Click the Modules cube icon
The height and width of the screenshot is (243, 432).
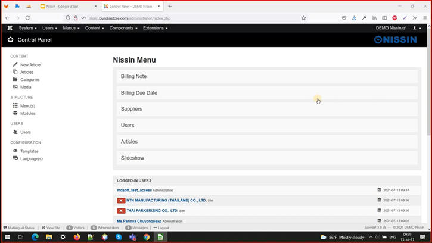[x=15, y=113]
